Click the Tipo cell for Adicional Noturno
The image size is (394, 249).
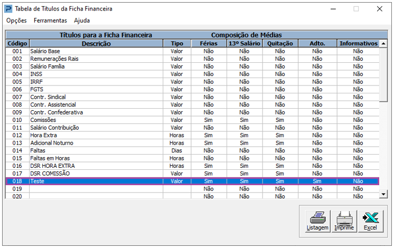tap(176, 143)
